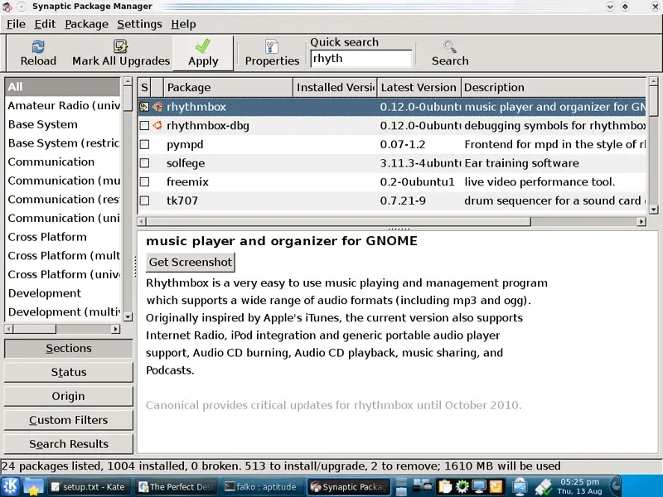Image resolution: width=663 pixels, height=497 pixels.
Task: Mark the tk707 package checkbox
Action: (144, 200)
